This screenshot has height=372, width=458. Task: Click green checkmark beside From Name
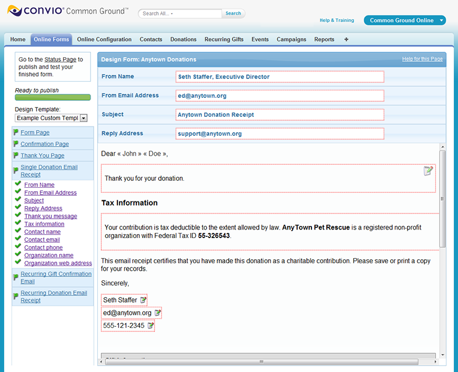click(18, 184)
